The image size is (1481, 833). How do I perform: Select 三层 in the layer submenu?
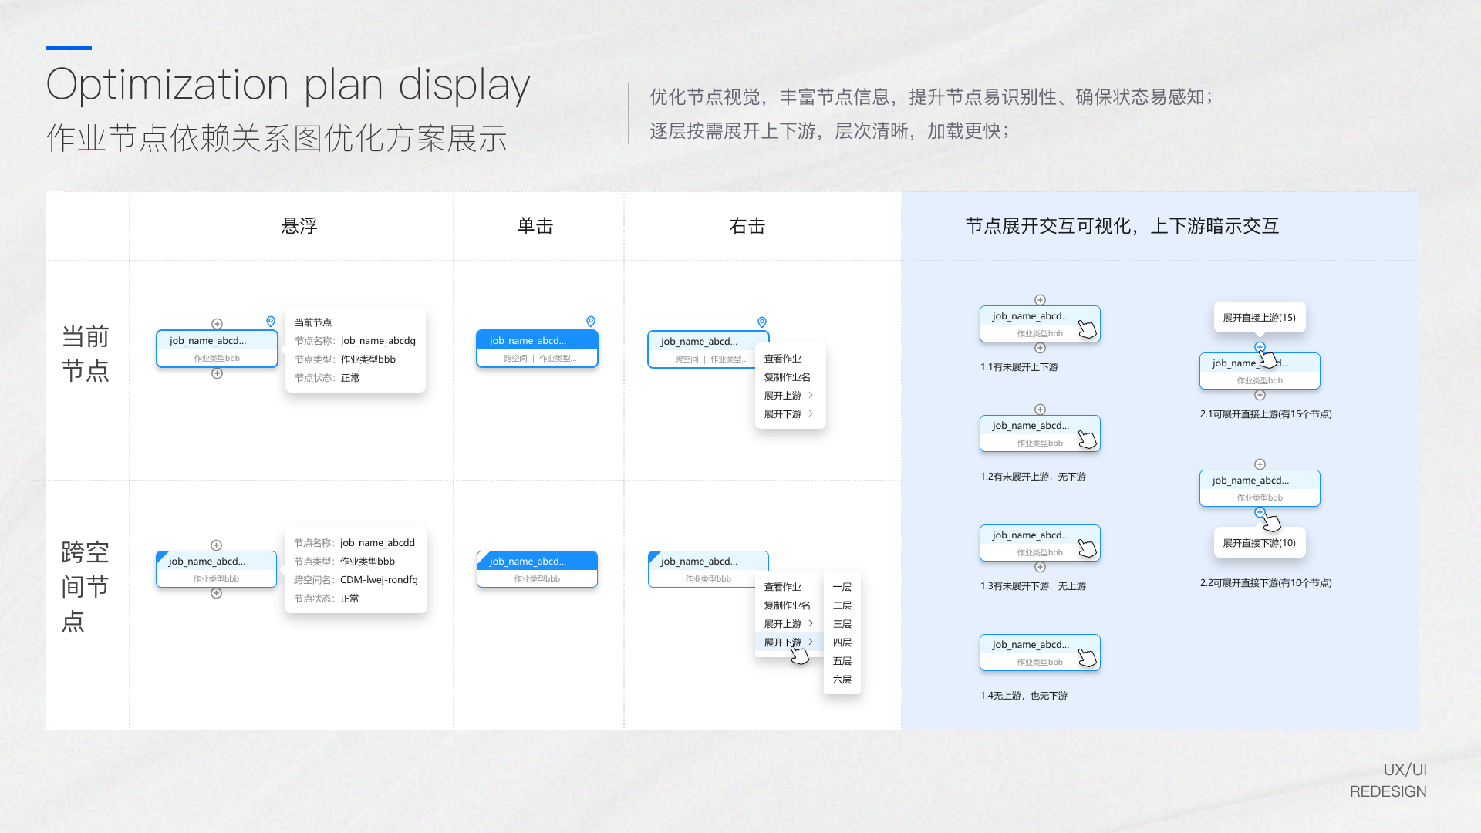(842, 624)
